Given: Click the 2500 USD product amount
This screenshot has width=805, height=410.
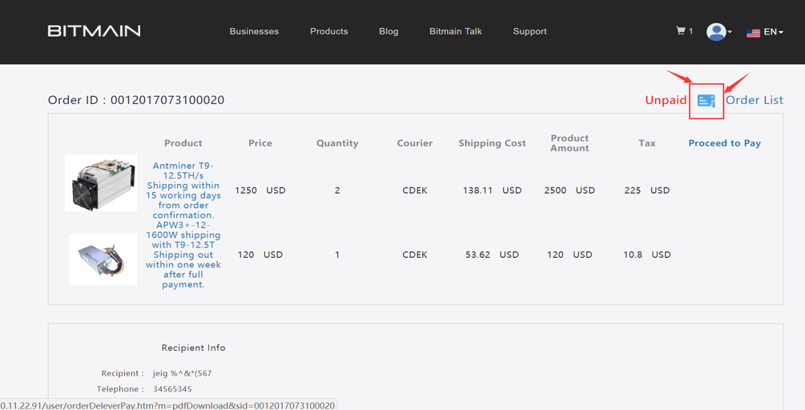Looking at the screenshot, I should tap(570, 191).
